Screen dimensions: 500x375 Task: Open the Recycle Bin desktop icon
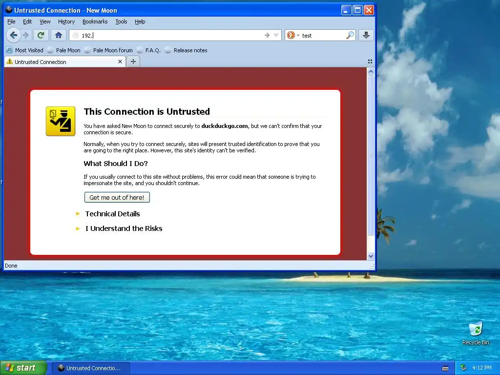[x=476, y=333]
